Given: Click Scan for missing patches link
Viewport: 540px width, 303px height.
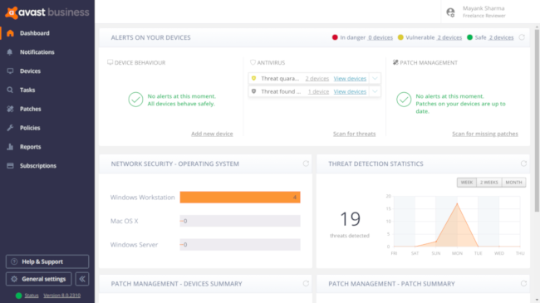Looking at the screenshot, I should pos(485,134).
